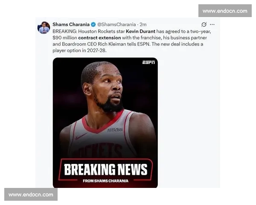Open the @ShamsCharania handle link
This screenshot has height=205, width=256.
coord(116,24)
